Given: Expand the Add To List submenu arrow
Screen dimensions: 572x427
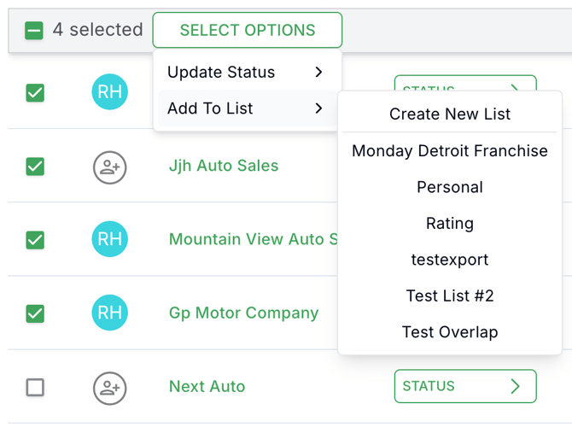Looking at the screenshot, I should tap(318, 108).
